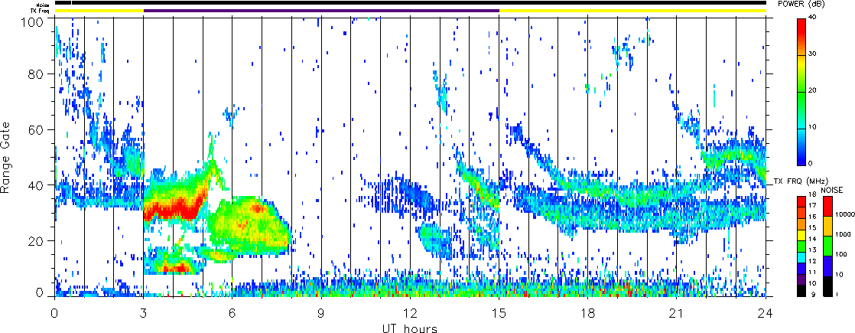
Task: Click the green 10–20 dB section of power colorbar
Action: [x=801, y=109]
